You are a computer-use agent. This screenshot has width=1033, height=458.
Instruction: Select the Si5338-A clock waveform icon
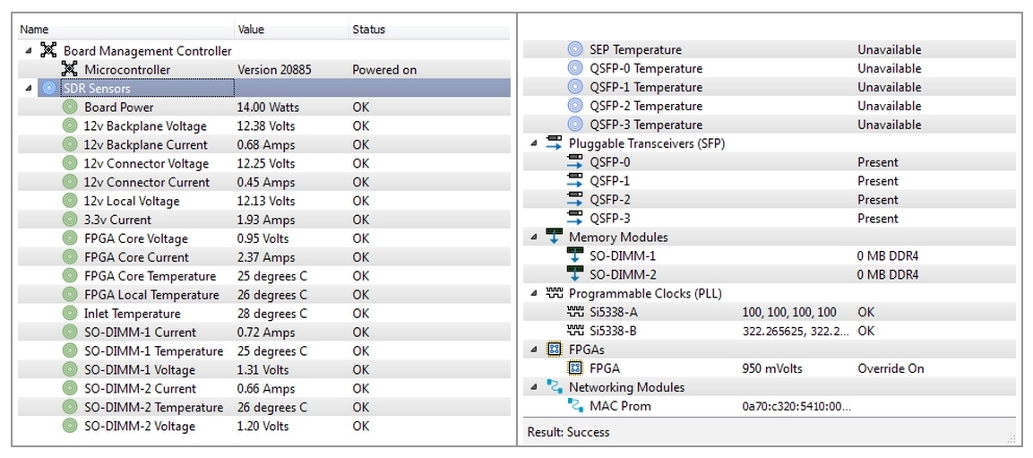(x=575, y=312)
